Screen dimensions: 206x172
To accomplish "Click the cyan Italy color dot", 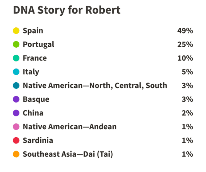I will (x=16, y=72).
